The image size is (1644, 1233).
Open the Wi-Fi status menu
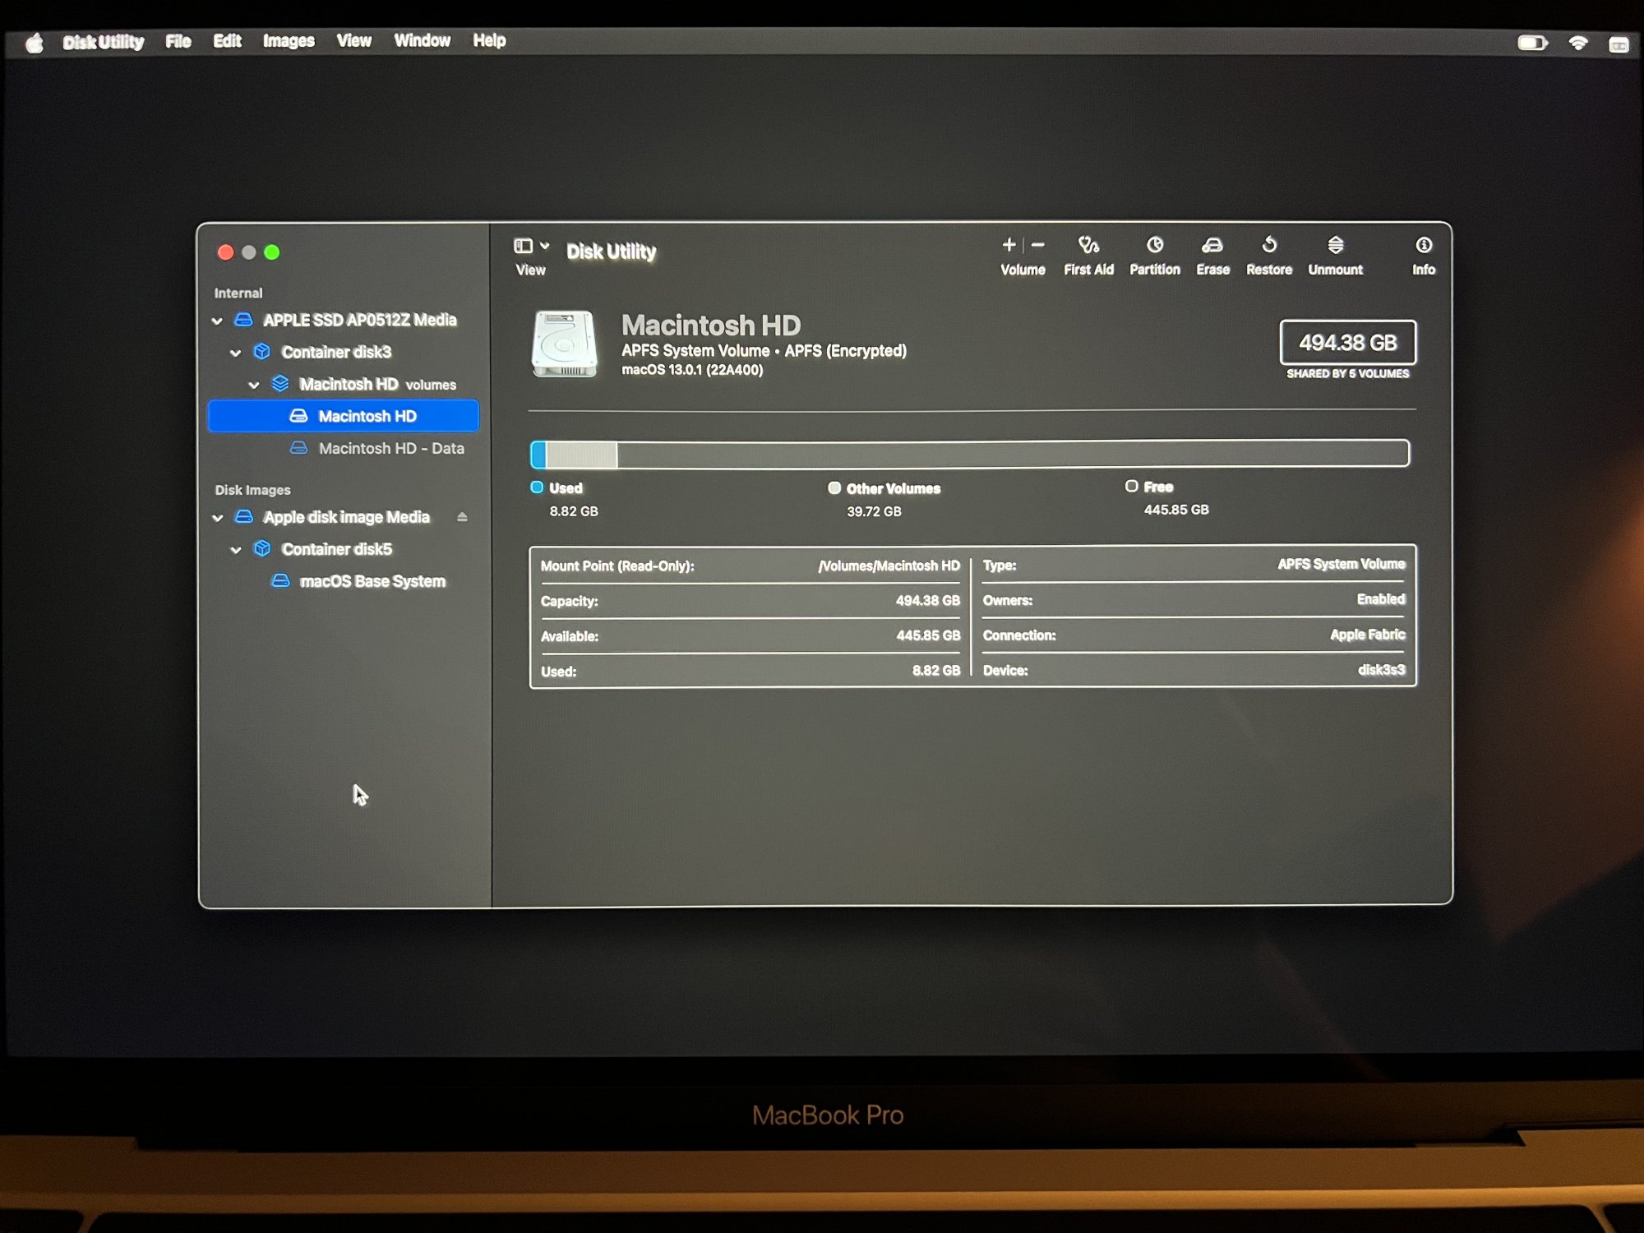[1578, 43]
